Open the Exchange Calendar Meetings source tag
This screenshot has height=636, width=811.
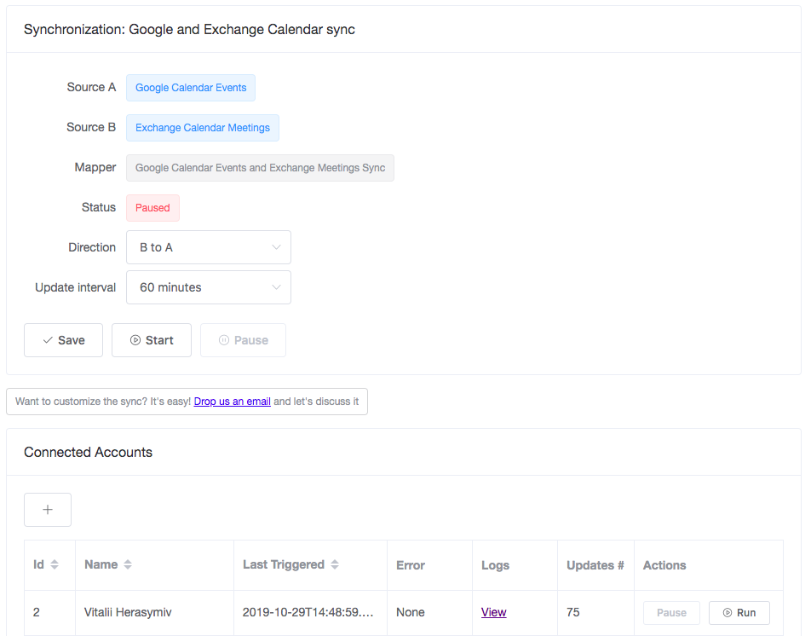pos(203,128)
